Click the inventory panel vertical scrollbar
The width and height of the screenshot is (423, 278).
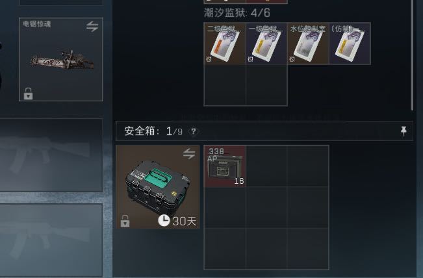coord(412,55)
